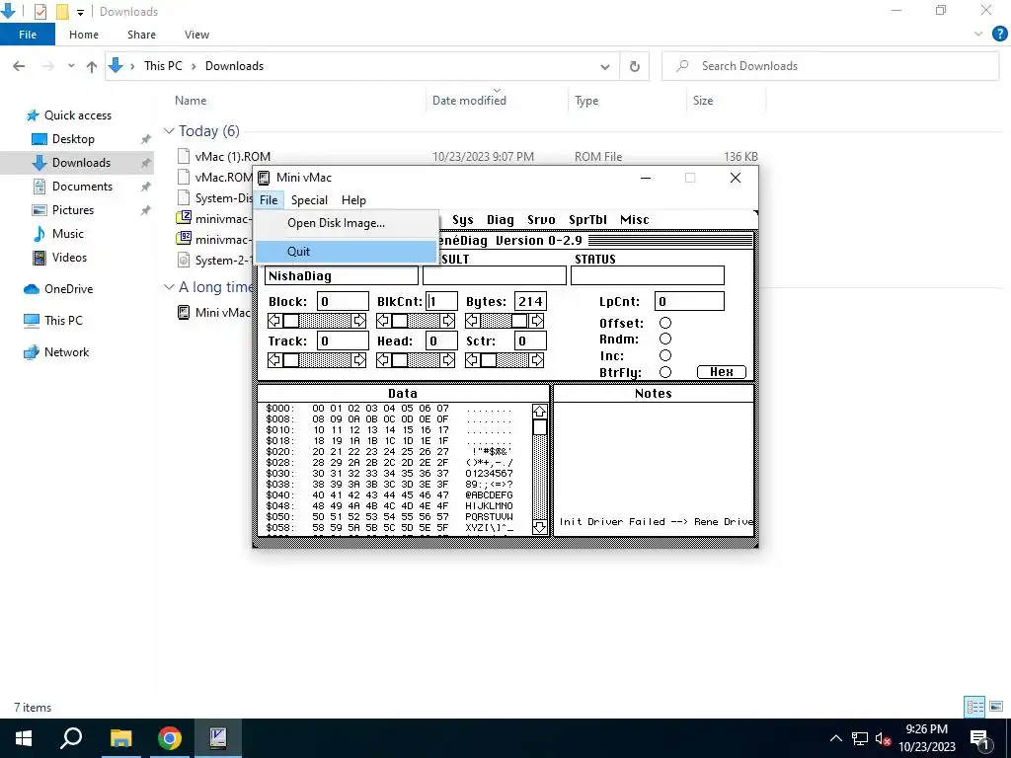
Task: Open the Special menu in Mini vMac
Action: coord(309,199)
